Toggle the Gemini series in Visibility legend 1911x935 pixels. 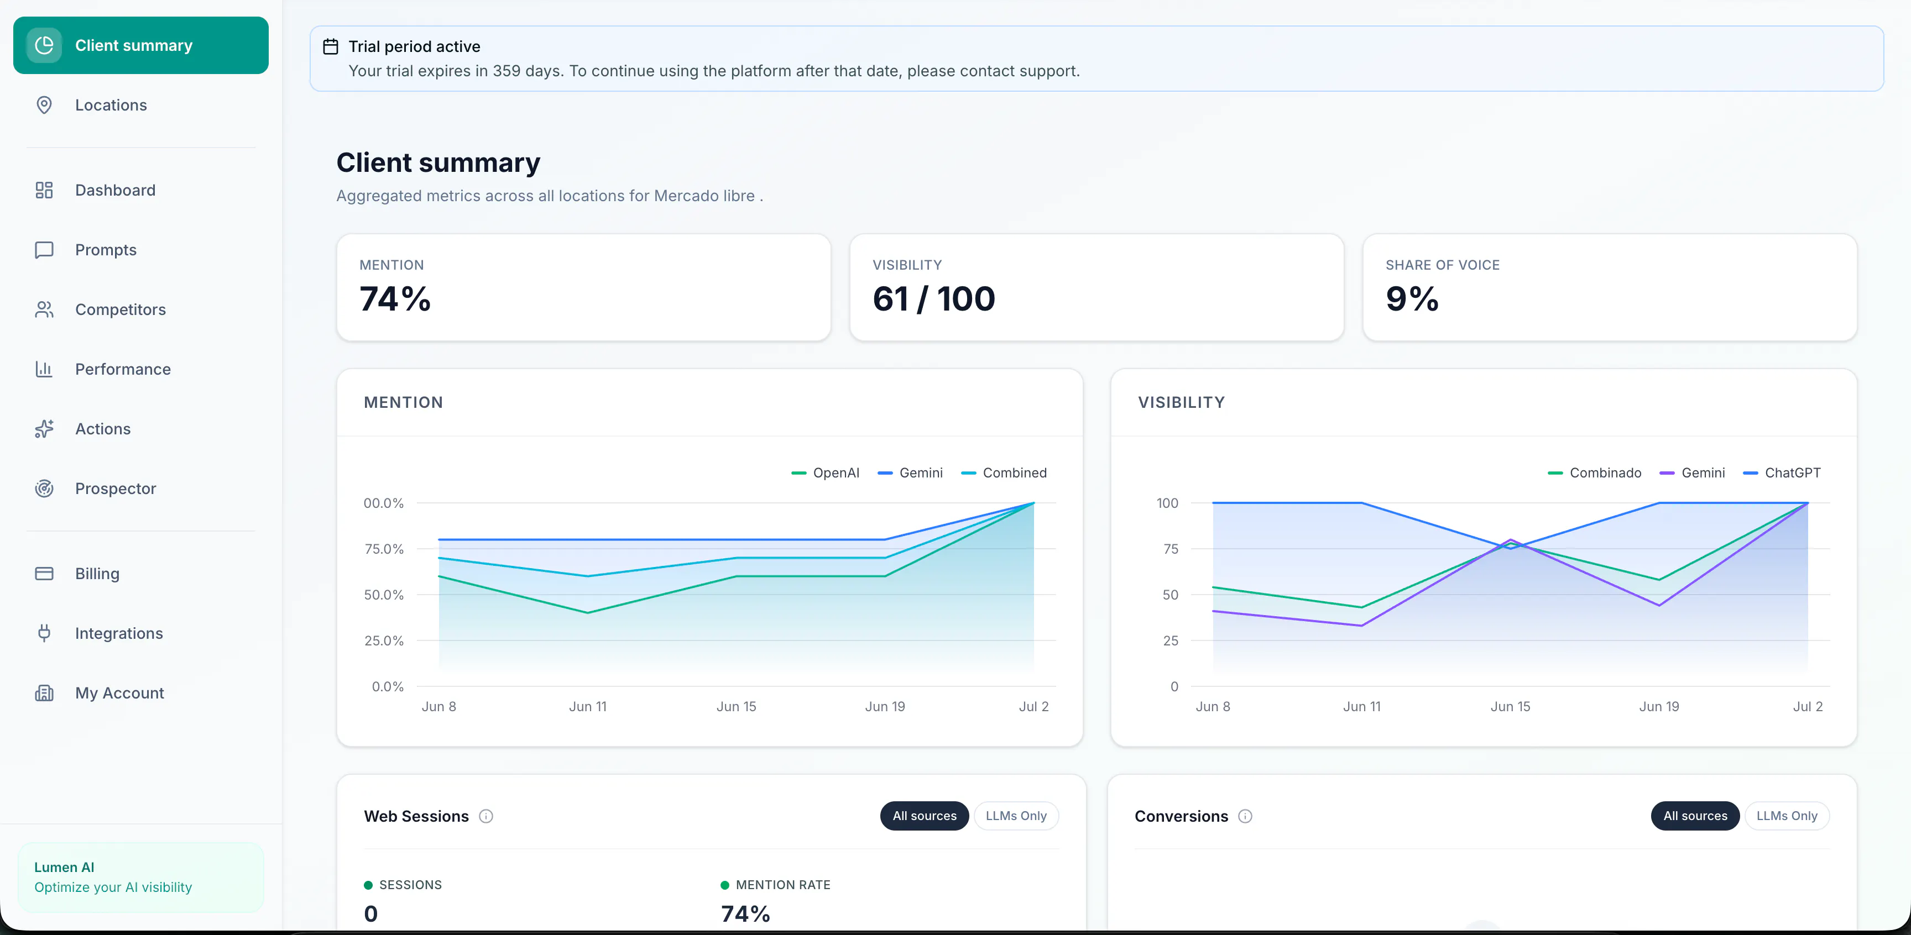click(x=1692, y=473)
